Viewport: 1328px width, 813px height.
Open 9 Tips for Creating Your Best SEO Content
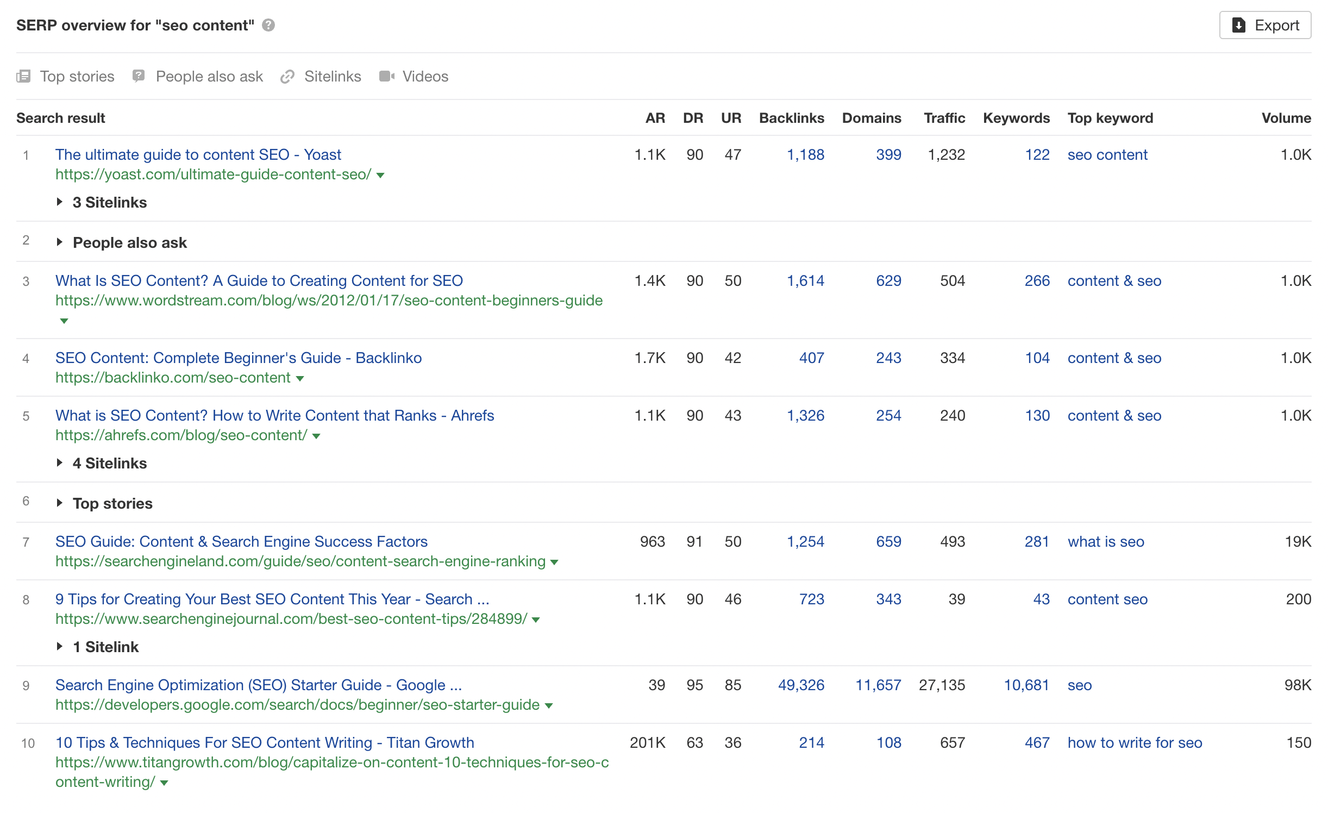click(272, 599)
